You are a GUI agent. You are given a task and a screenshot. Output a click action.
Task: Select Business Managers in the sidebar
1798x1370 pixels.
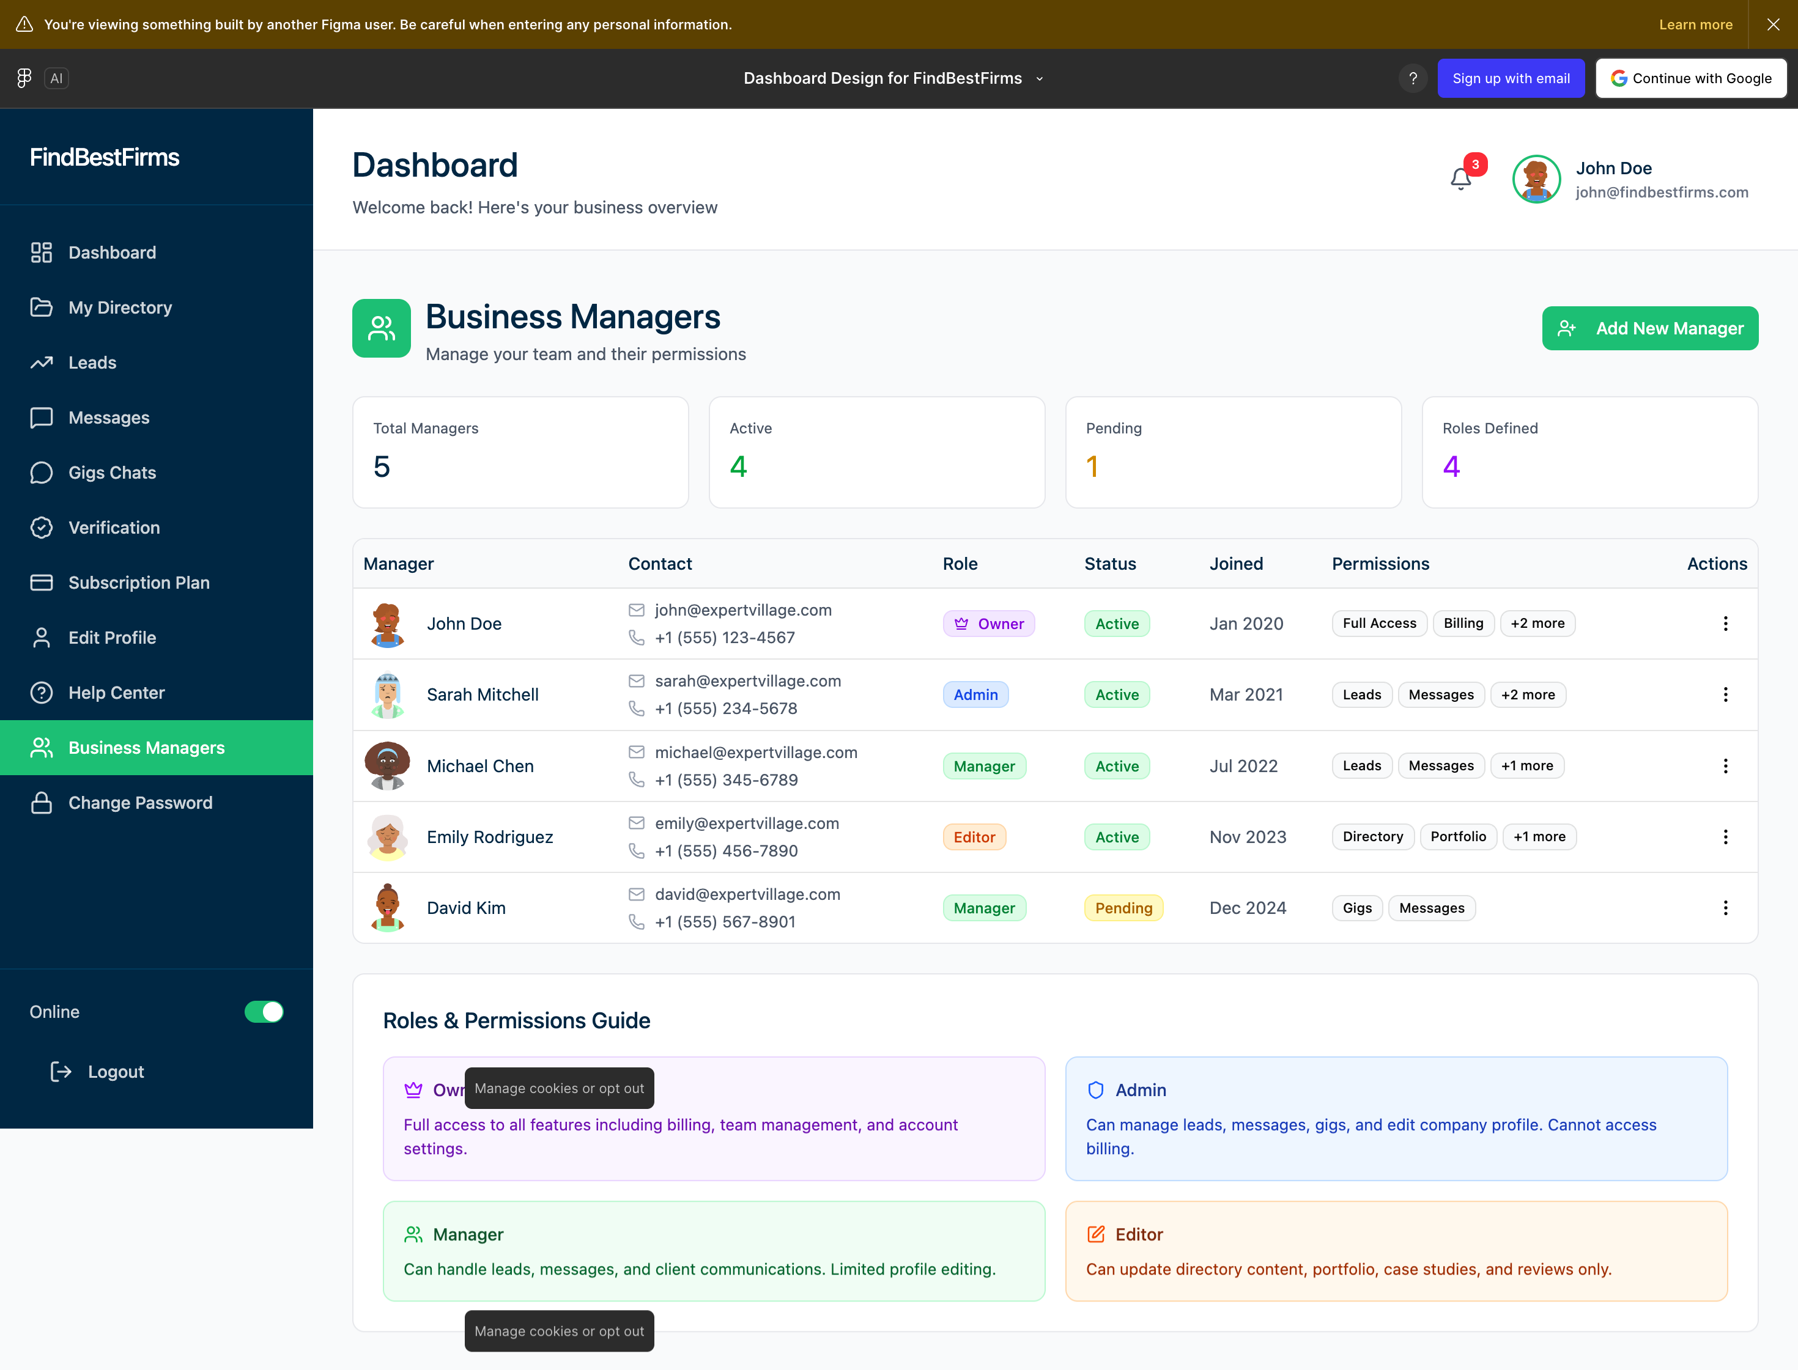click(x=145, y=747)
